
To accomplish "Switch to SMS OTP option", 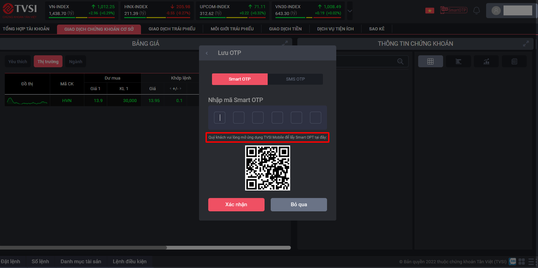I will pos(295,79).
